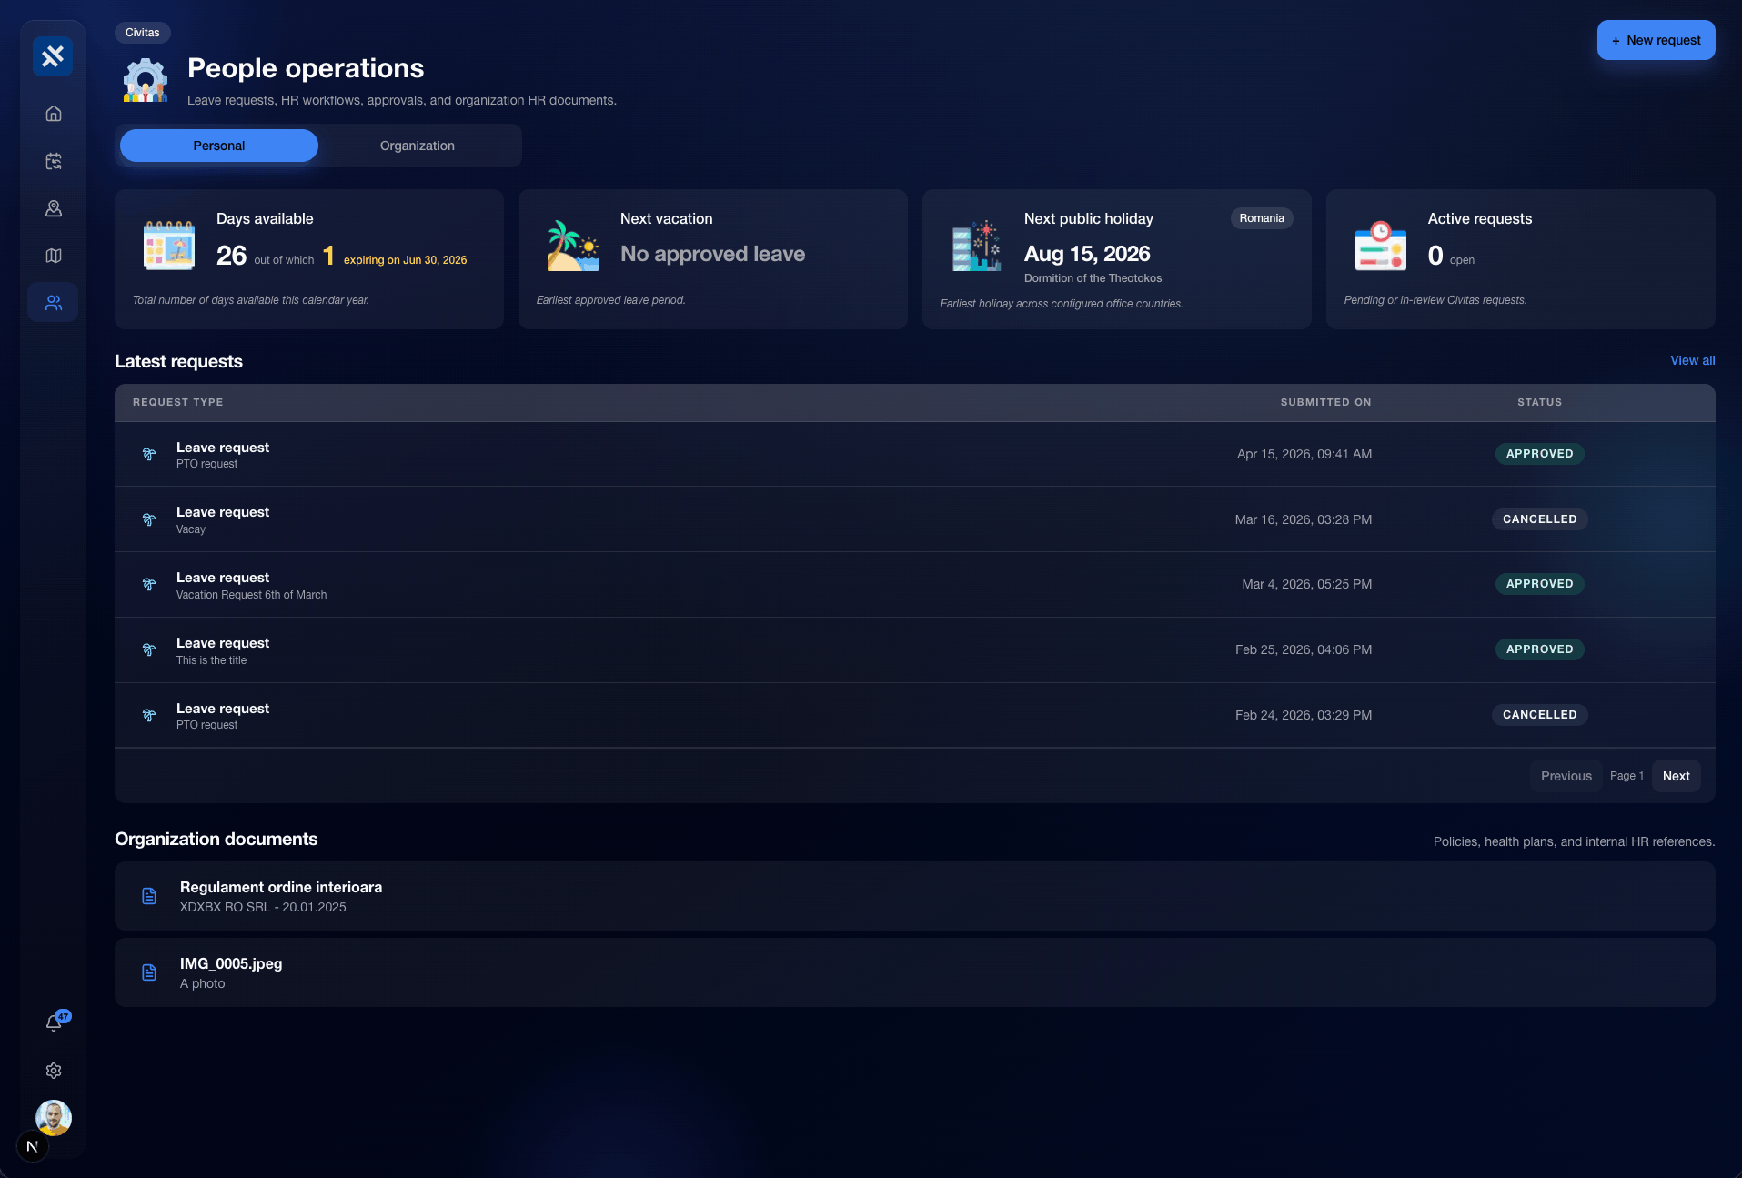Click Dormition of the Theotokos label

pyautogui.click(x=1093, y=278)
